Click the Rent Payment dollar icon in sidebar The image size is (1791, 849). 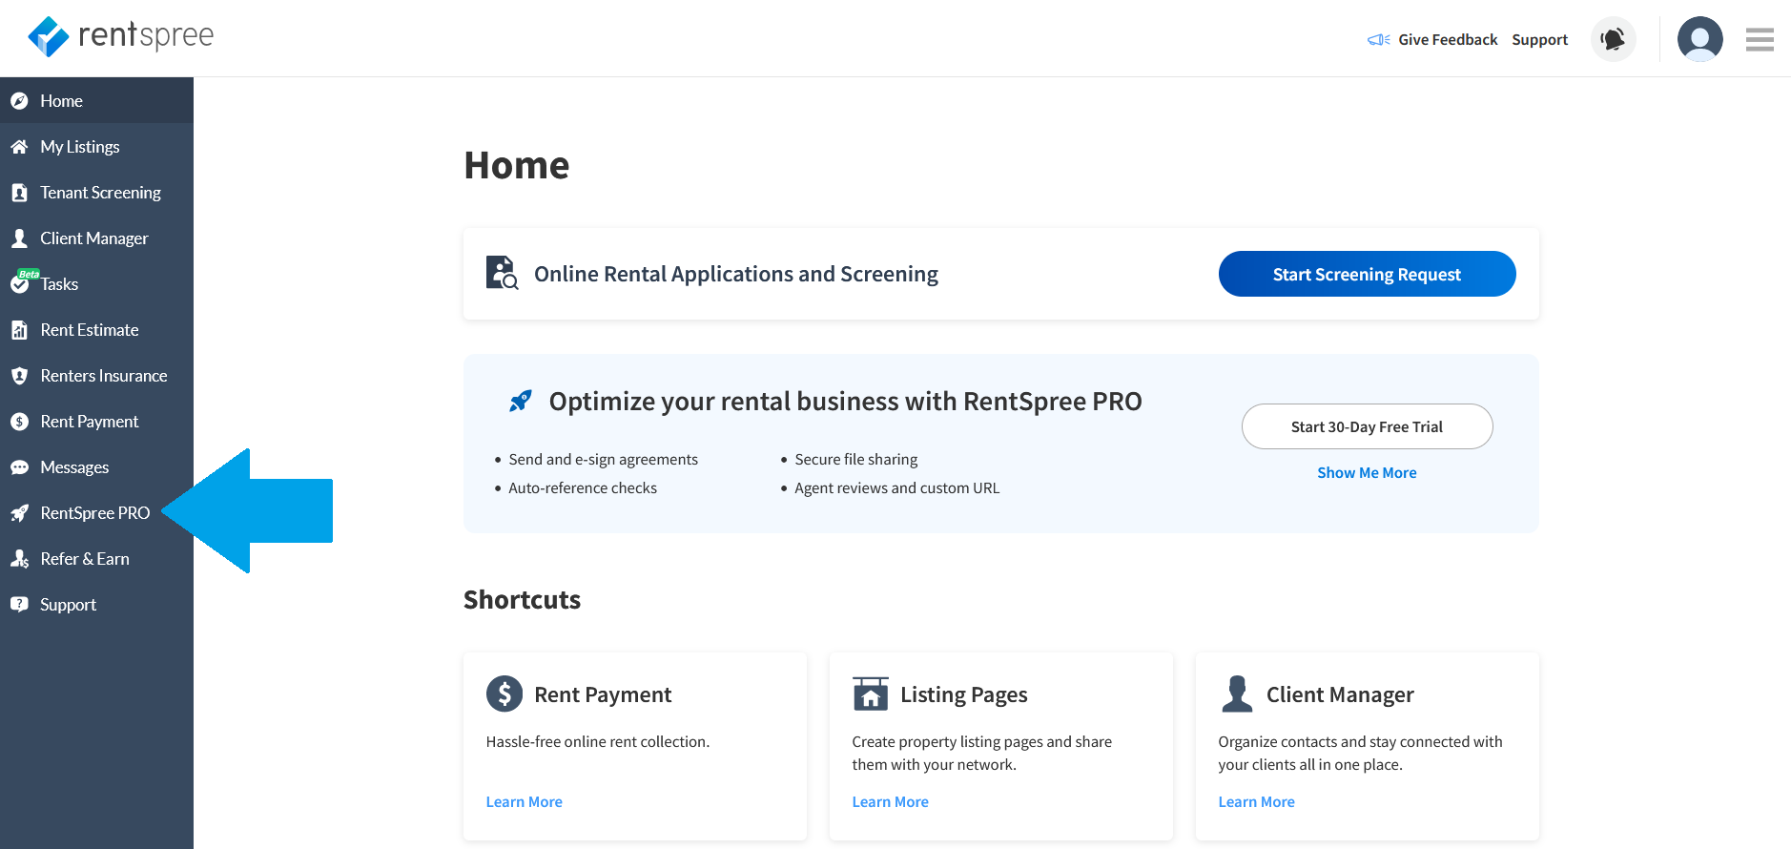tap(19, 422)
